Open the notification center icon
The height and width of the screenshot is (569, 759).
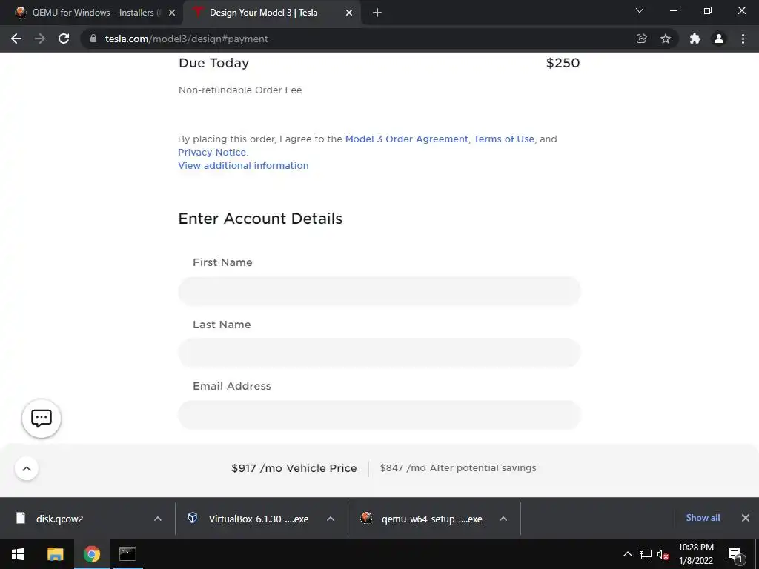735,554
